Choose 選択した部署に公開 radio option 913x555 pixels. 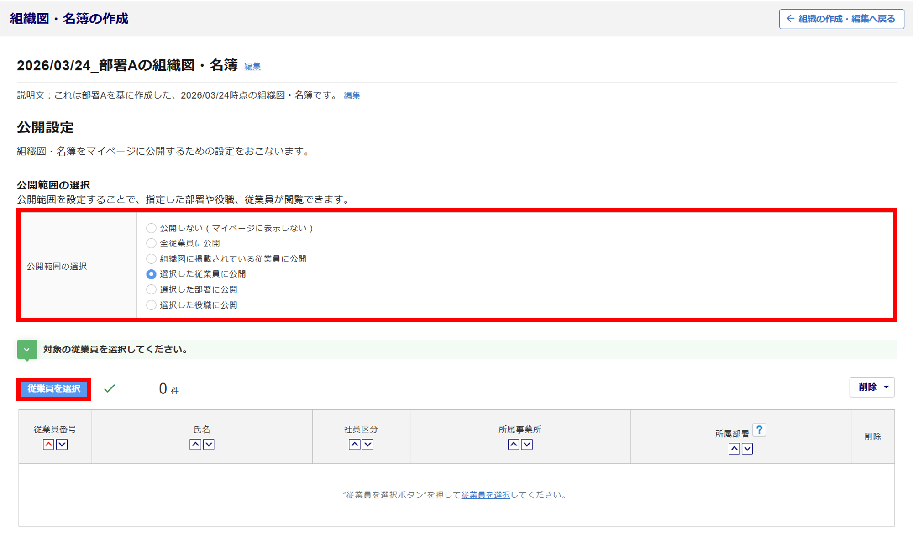click(x=151, y=289)
